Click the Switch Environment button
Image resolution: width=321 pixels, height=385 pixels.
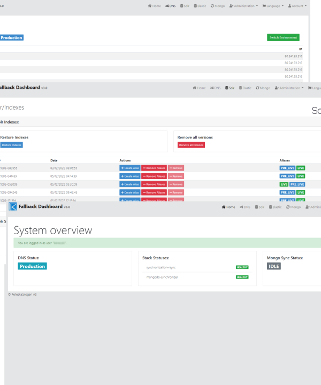pos(283,37)
